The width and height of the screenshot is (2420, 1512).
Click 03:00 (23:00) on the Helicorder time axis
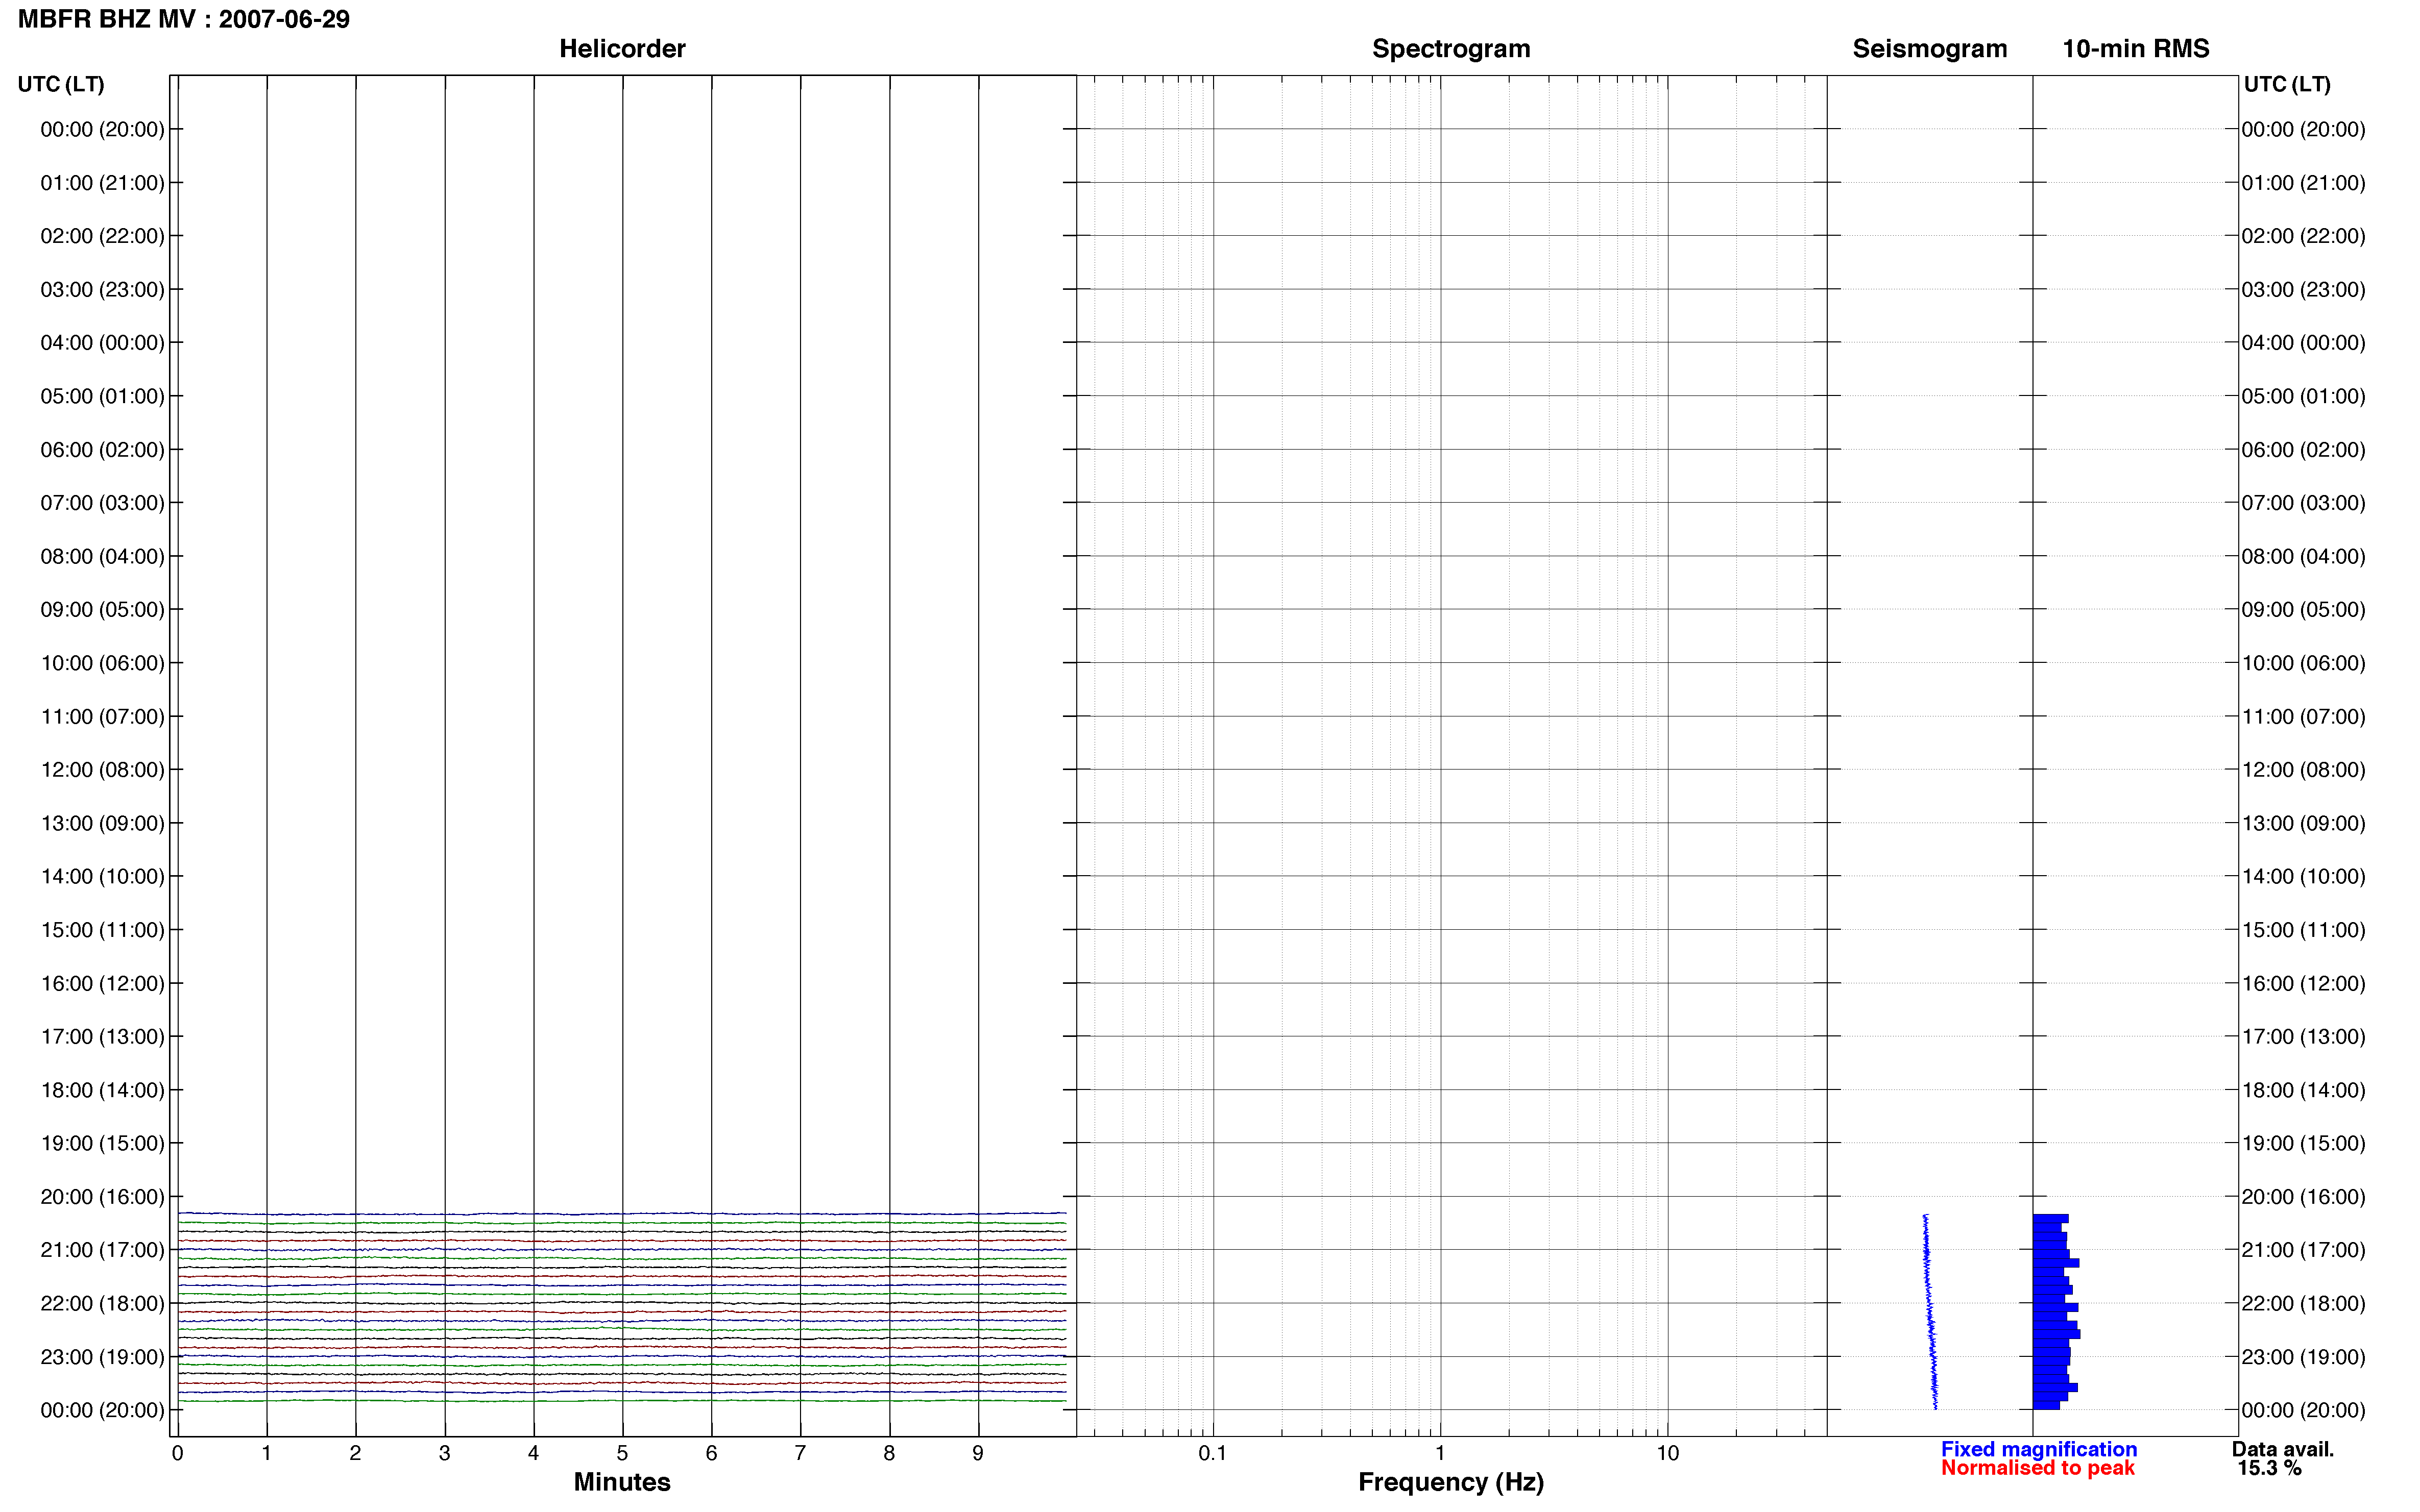[x=102, y=290]
